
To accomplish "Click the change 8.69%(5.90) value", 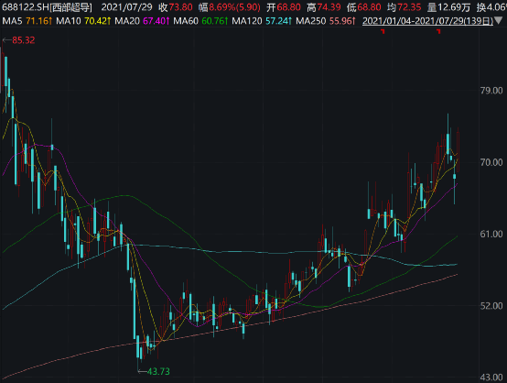I will 235,7.
